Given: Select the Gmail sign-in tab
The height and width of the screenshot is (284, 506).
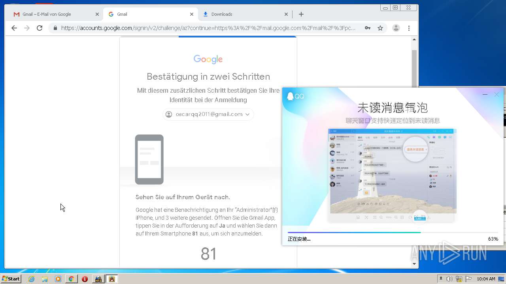Looking at the screenshot, I should tap(150, 14).
